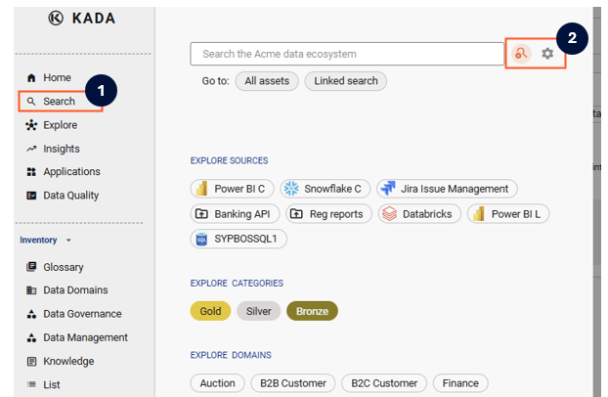The image size is (608, 397).
Task: Select the B2B Customer domain chip
Action: (293, 383)
